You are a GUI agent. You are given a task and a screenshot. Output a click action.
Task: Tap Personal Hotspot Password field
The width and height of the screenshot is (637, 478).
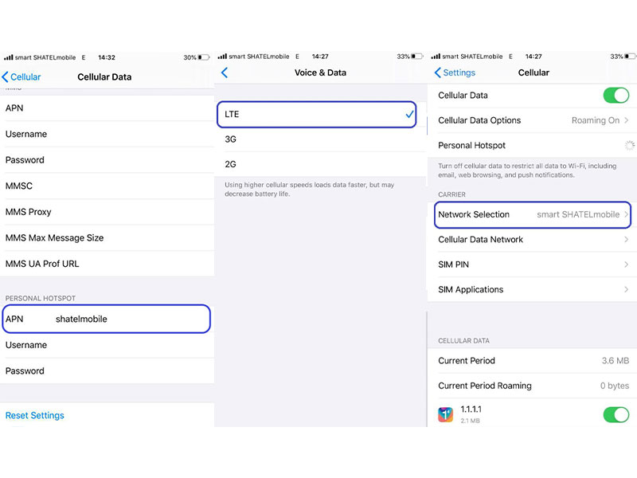[x=107, y=371]
